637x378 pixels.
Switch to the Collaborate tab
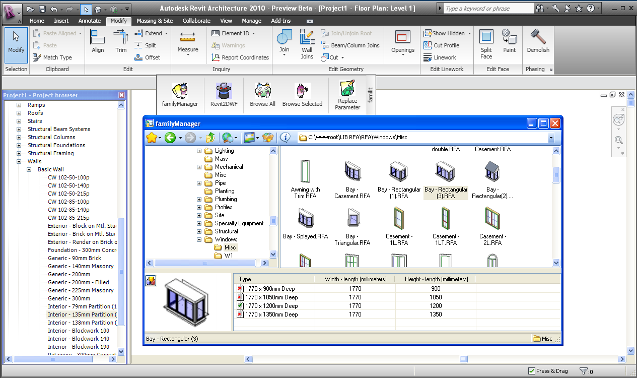click(196, 21)
